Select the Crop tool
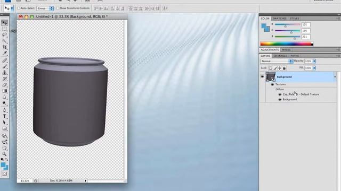The height and width of the screenshot is (191, 341). [4, 47]
